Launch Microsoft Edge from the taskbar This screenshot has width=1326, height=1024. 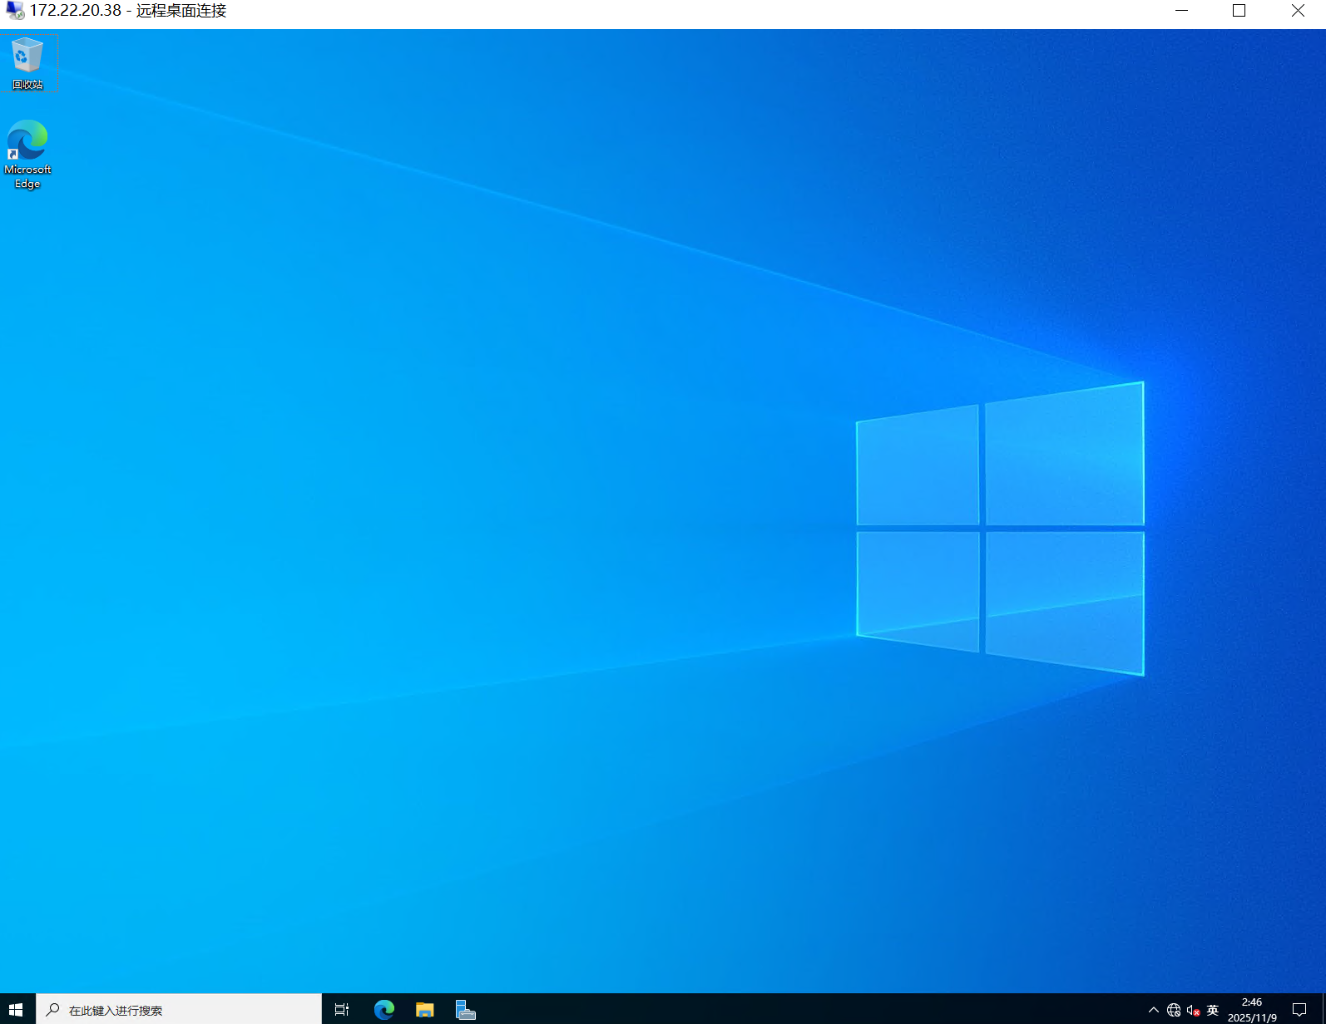(x=383, y=1010)
